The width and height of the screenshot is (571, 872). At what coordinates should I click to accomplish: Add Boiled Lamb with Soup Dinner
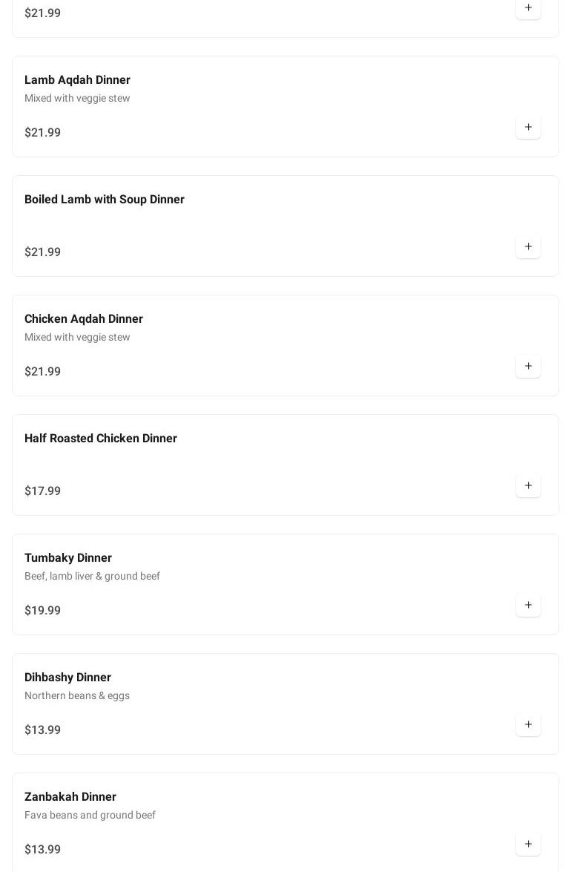click(x=528, y=246)
